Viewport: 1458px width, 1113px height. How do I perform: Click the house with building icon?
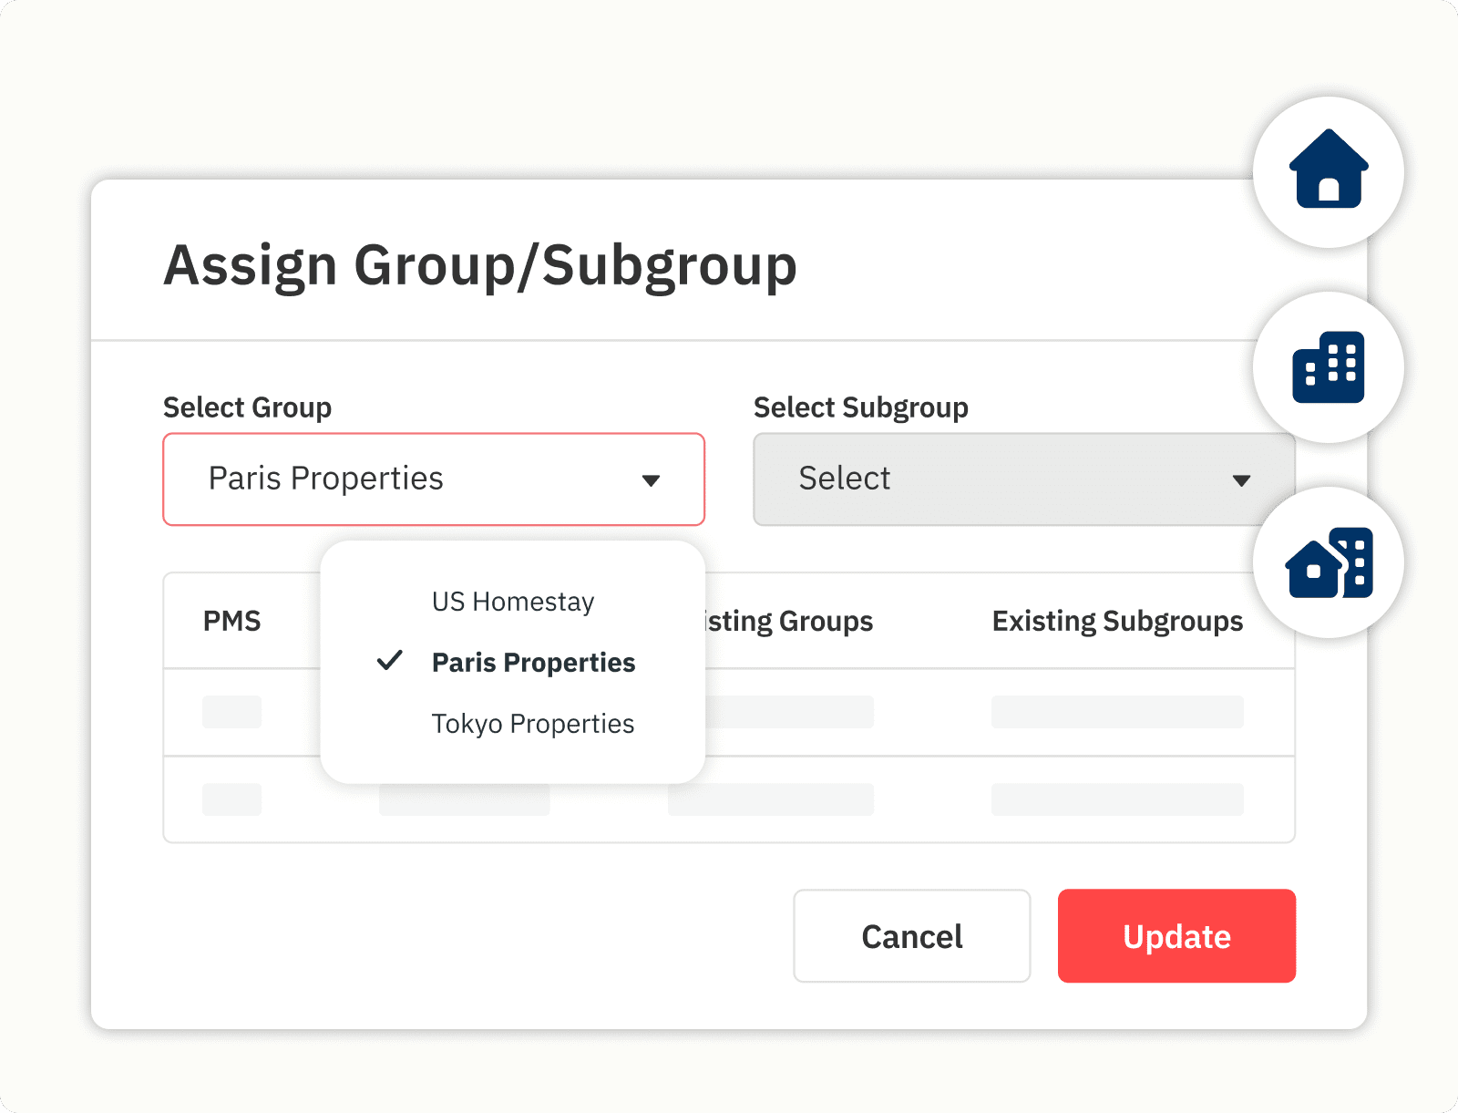pyautogui.click(x=1328, y=562)
